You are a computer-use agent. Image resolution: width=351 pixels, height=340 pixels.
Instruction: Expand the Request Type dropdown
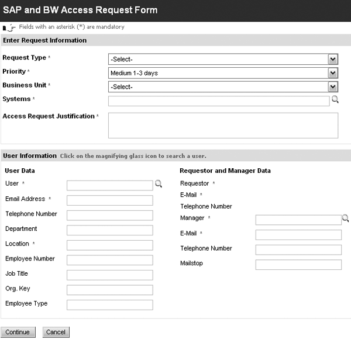point(333,59)
